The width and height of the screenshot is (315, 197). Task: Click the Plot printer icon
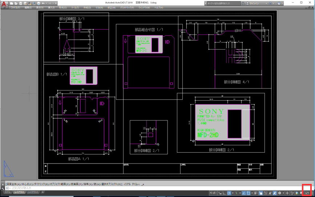point(39,3)
